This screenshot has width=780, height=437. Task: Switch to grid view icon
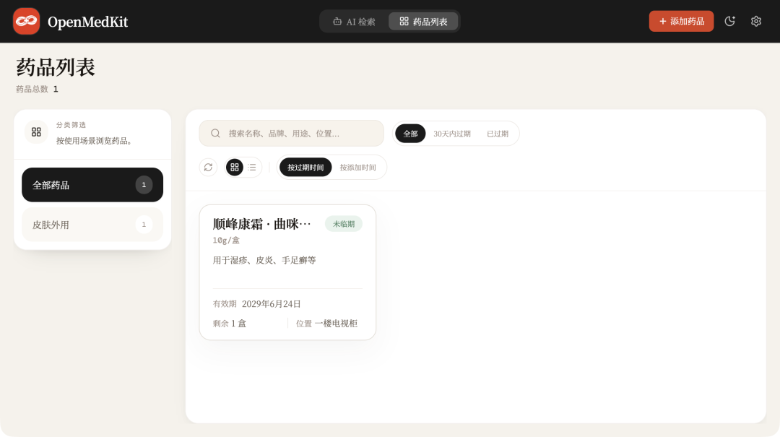pos(235,168)
